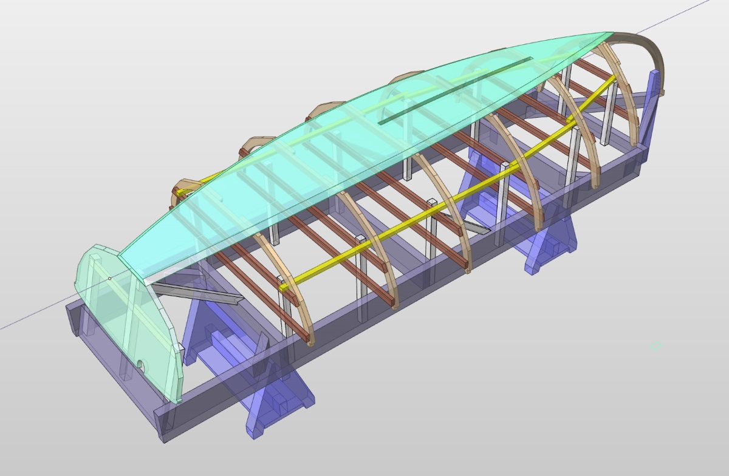The image size is (729, 476).
Task: Click the white point on the transom axis
Action: (109, 279)
